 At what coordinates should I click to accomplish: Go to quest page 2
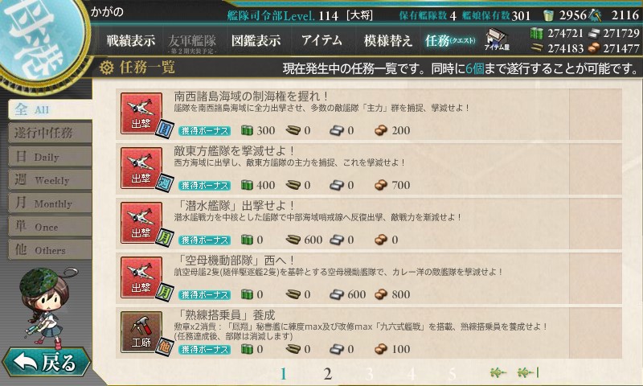327,374
